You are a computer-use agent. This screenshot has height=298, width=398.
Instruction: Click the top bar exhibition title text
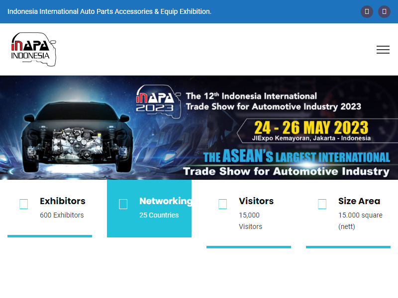[x=109, y=11]
